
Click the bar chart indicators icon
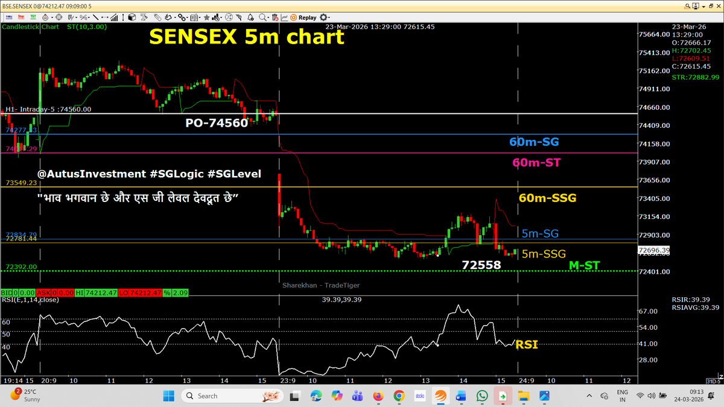coord(216,17)
